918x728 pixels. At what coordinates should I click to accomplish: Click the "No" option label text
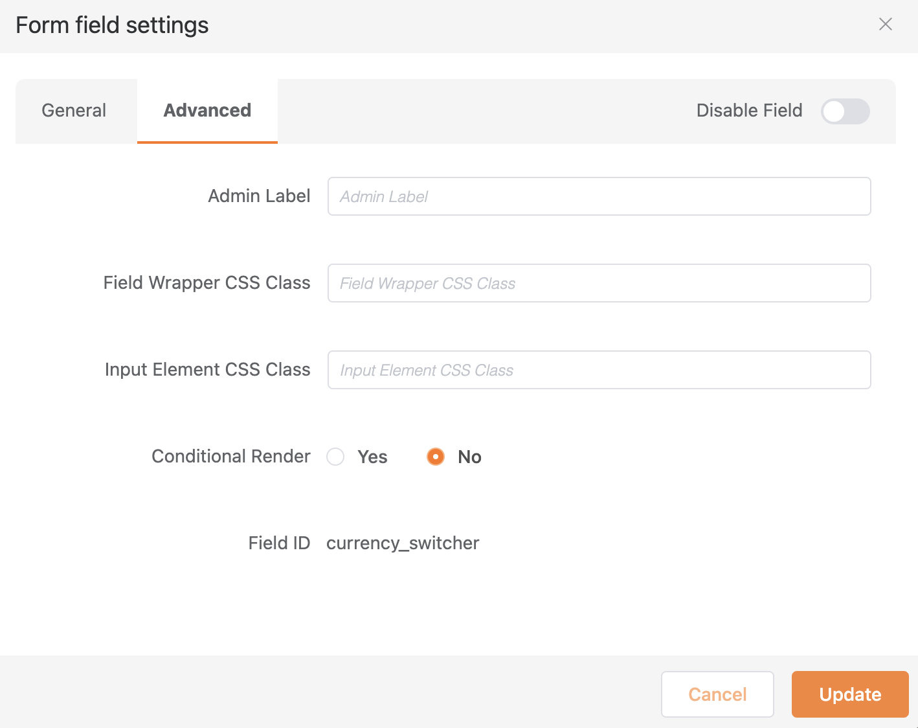click(469, 457)
